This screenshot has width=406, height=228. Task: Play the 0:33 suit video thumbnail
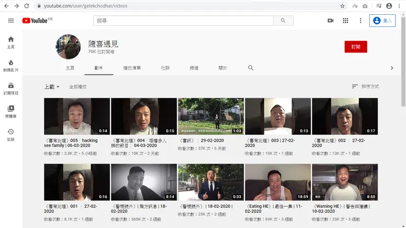tap(211, 182)
